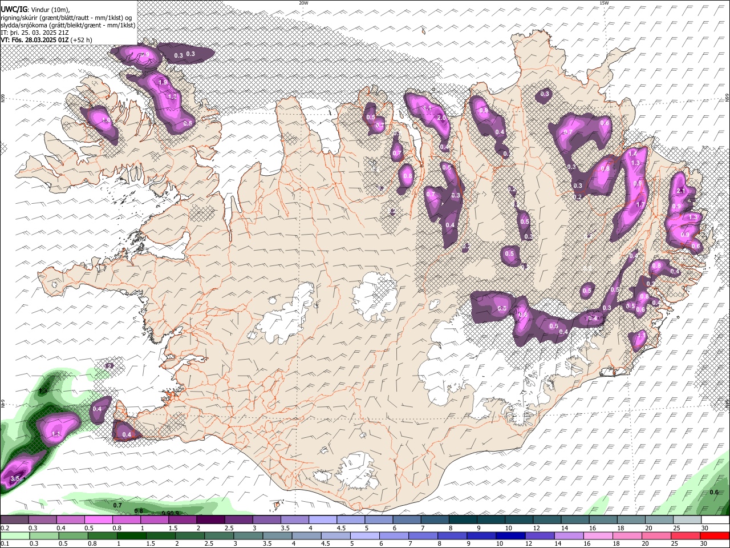Screen dimensions: 730x548
Task: Click the bright pink 0.5–0.8 snow legend swatch
Action: coord(99,520)
